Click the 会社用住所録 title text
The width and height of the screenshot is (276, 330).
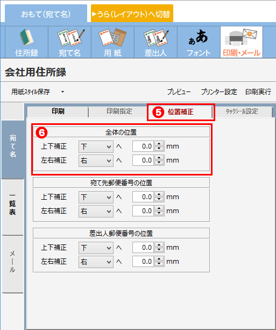click(36, 72)
